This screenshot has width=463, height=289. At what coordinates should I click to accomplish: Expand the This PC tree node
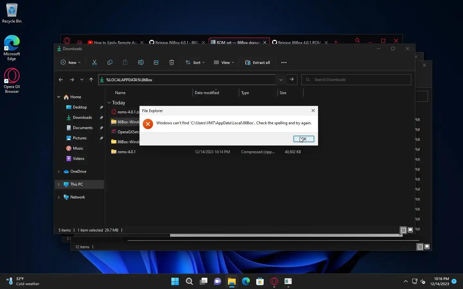pyautogui.click(x=59, y=184)
